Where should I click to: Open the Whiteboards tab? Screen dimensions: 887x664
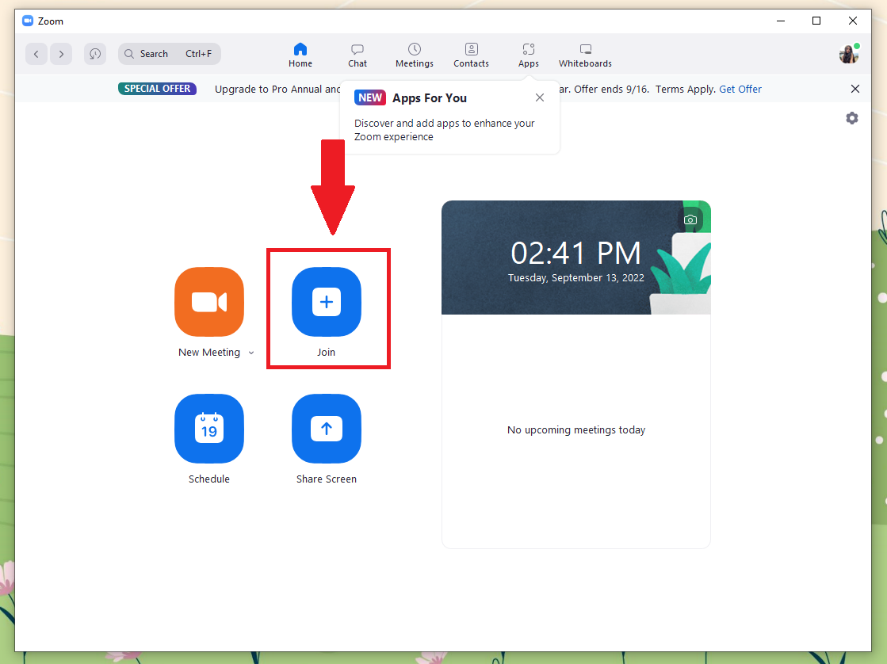click(585, 55)
